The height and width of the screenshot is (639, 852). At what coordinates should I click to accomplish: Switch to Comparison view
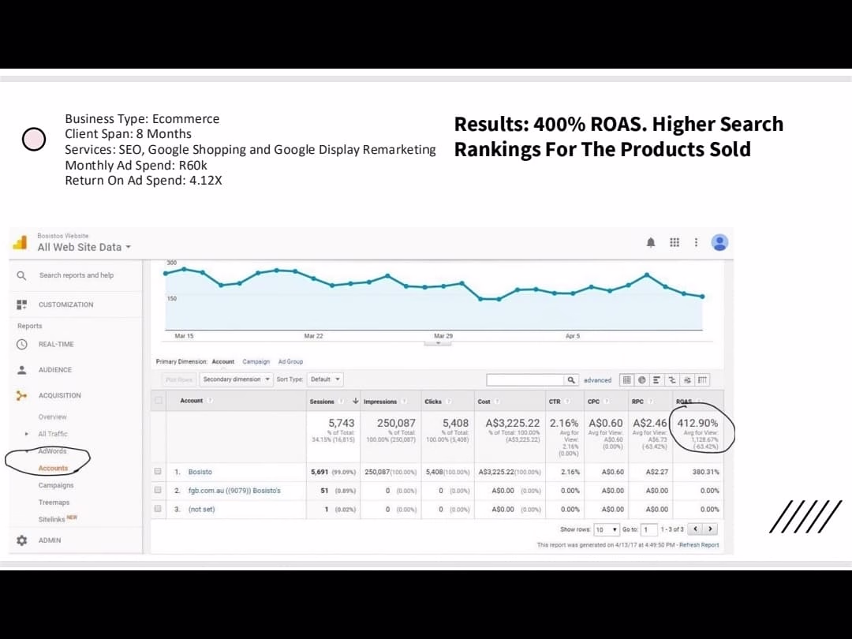coord(672,379)
